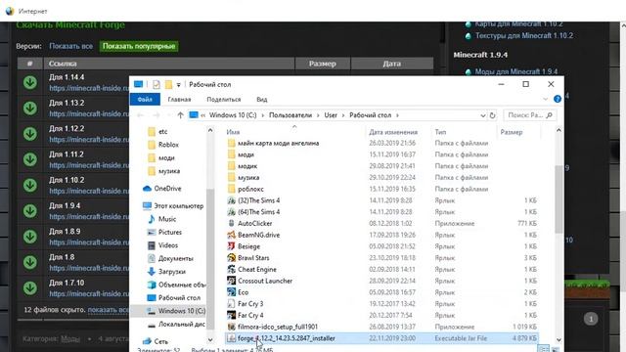Open the 1.14.4 minecraft-inside download link
This screenshot has height=352, width=626.
point(89,88)
